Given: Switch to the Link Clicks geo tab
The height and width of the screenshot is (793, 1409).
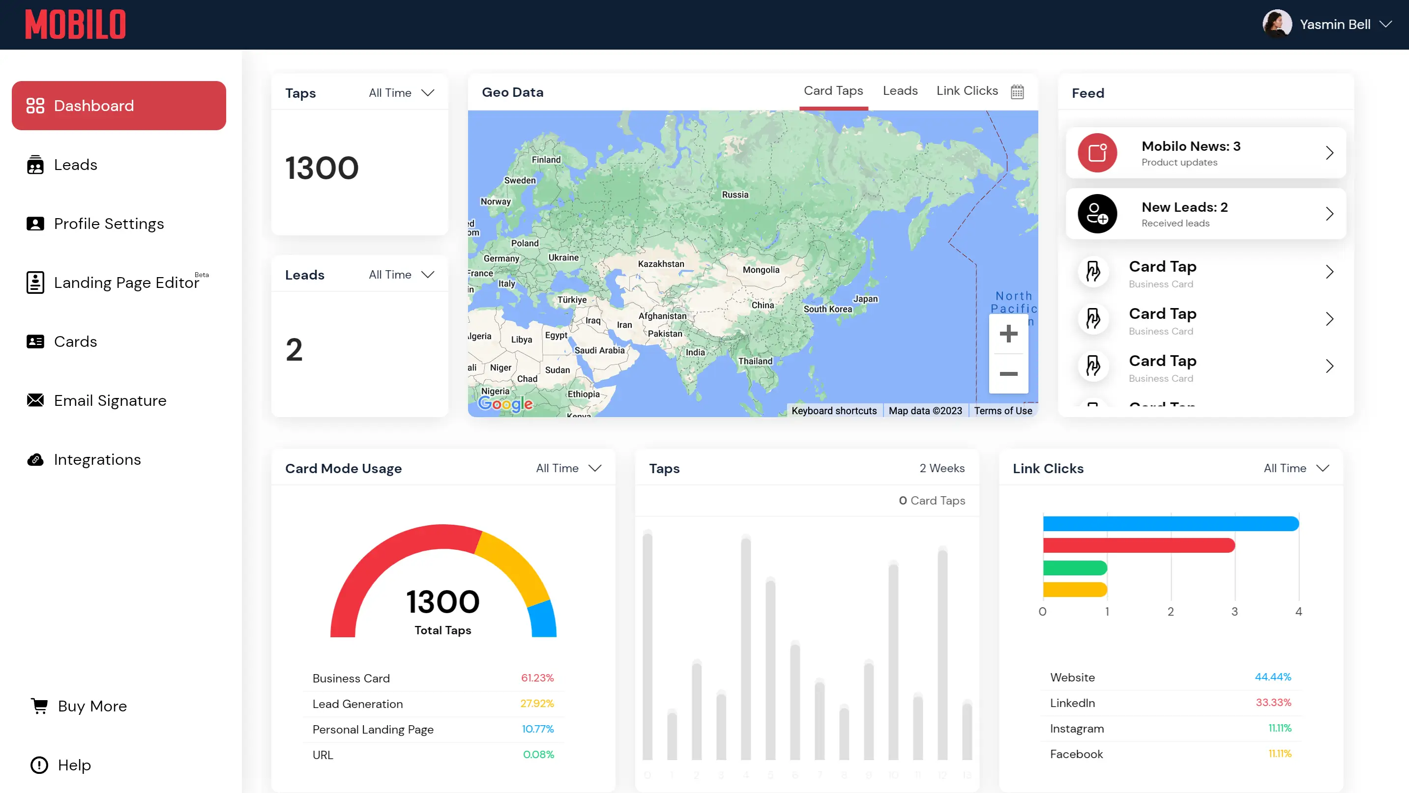Looking at the screenshot, I should coord(967,91).
